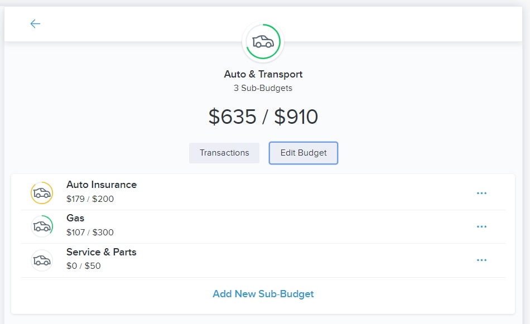Click Add New Sub-Budget link

click(x=263, y=294)
